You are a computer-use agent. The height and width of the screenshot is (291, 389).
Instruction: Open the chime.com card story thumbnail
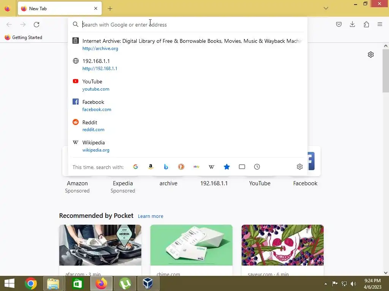[x=191, y=245]
